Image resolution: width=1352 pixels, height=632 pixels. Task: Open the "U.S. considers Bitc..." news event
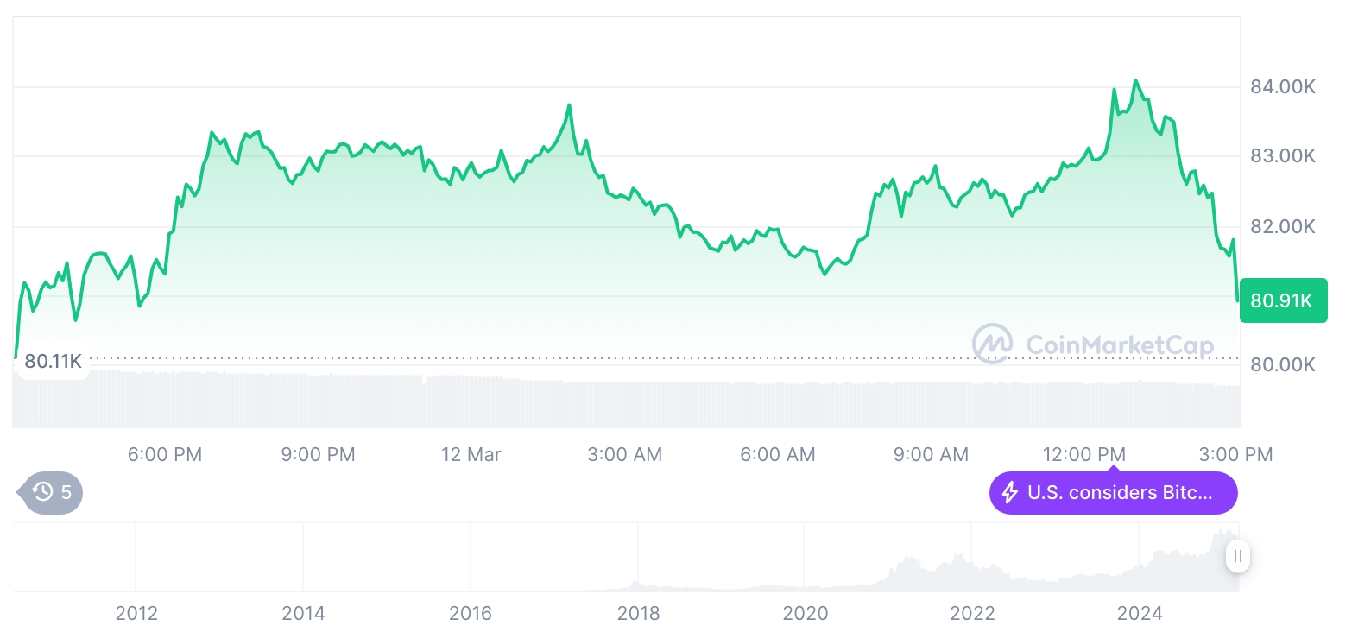click(1119, 493)
